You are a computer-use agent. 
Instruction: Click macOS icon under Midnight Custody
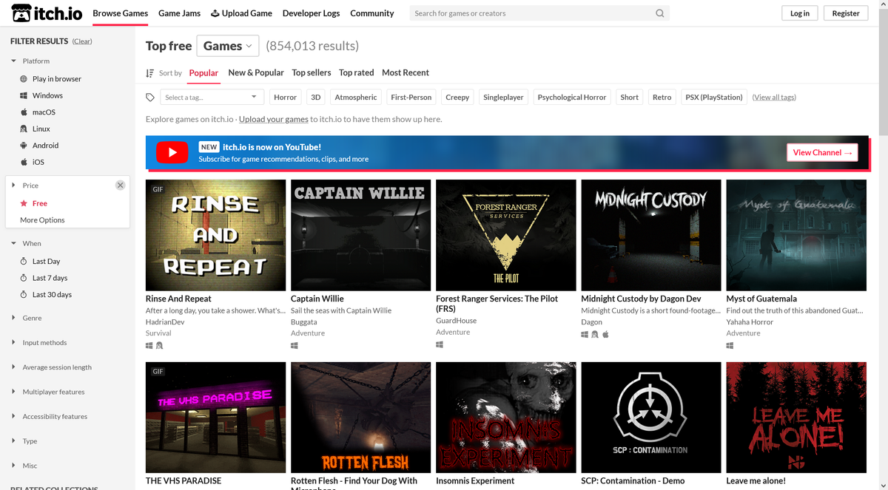pos(605,334)
